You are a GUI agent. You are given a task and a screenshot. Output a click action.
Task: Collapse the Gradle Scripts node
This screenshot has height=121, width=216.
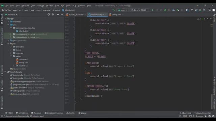click(x=5, y=72)
